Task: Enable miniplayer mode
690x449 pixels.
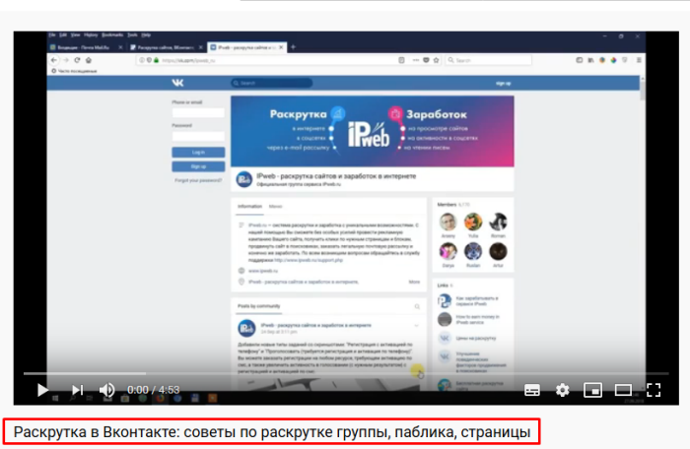Action: [x=592, y=390]
